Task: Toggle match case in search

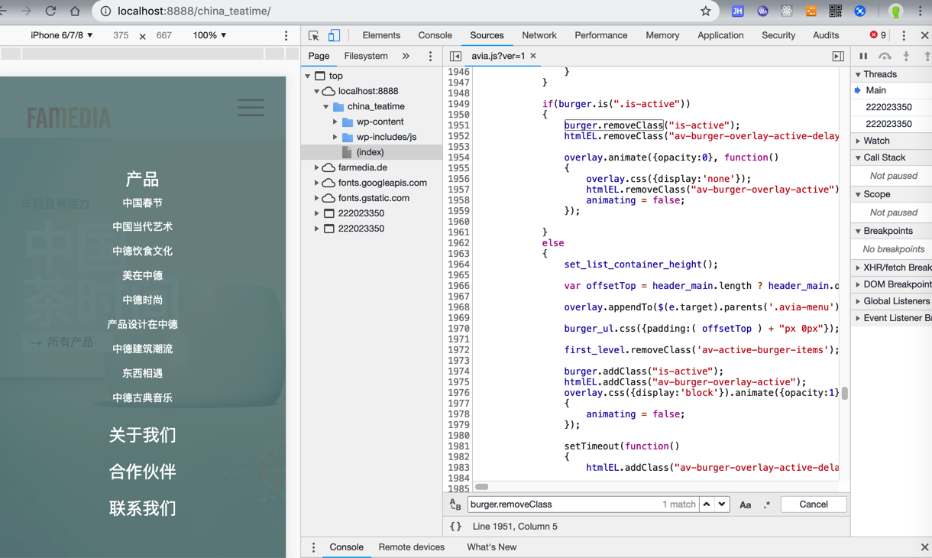Action: (745, 504)
